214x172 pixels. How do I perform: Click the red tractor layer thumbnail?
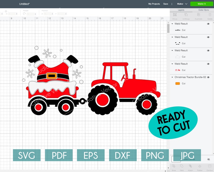(x=178, y=70)
